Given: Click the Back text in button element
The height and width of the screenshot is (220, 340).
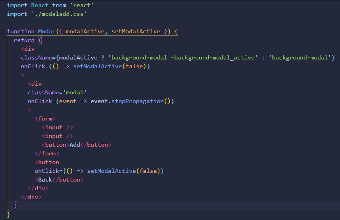Looking at the screenshot, I should 45,180.
